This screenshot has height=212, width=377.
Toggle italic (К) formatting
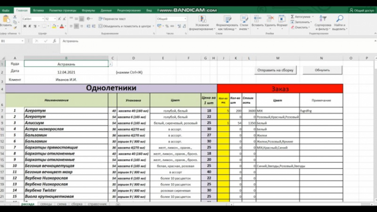pos(30,26)
